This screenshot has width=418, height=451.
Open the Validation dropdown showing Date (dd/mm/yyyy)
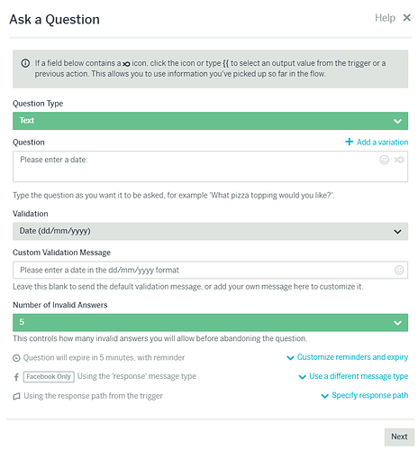[210, 231]
